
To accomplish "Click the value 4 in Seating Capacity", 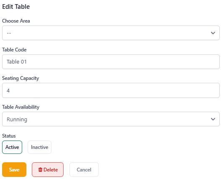I will (x=8, y=90).
